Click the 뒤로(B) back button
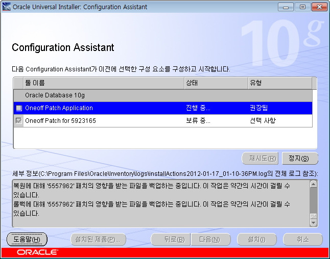Screen dimensions: 330x259 pos(171,239)
